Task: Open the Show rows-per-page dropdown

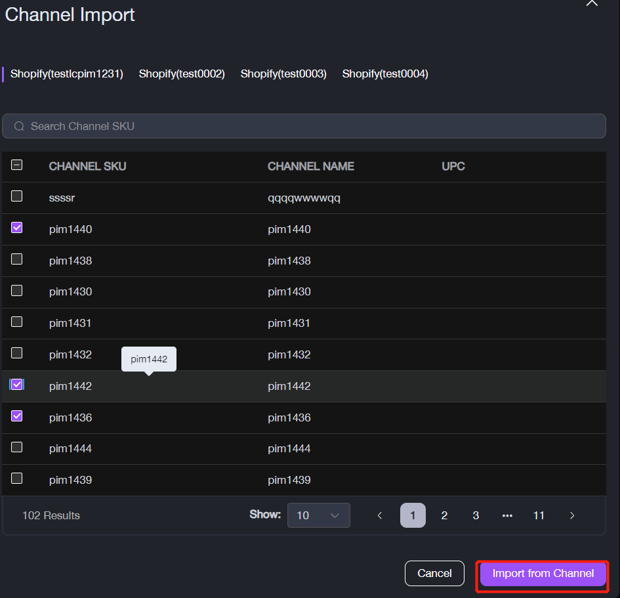Action: (x=318, y=515)
